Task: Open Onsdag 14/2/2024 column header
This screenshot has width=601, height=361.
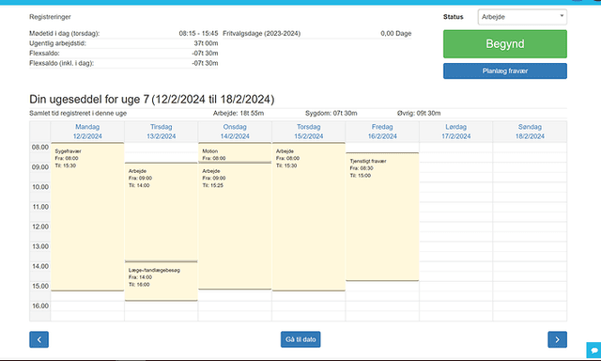Action: [x=235, y=132]
